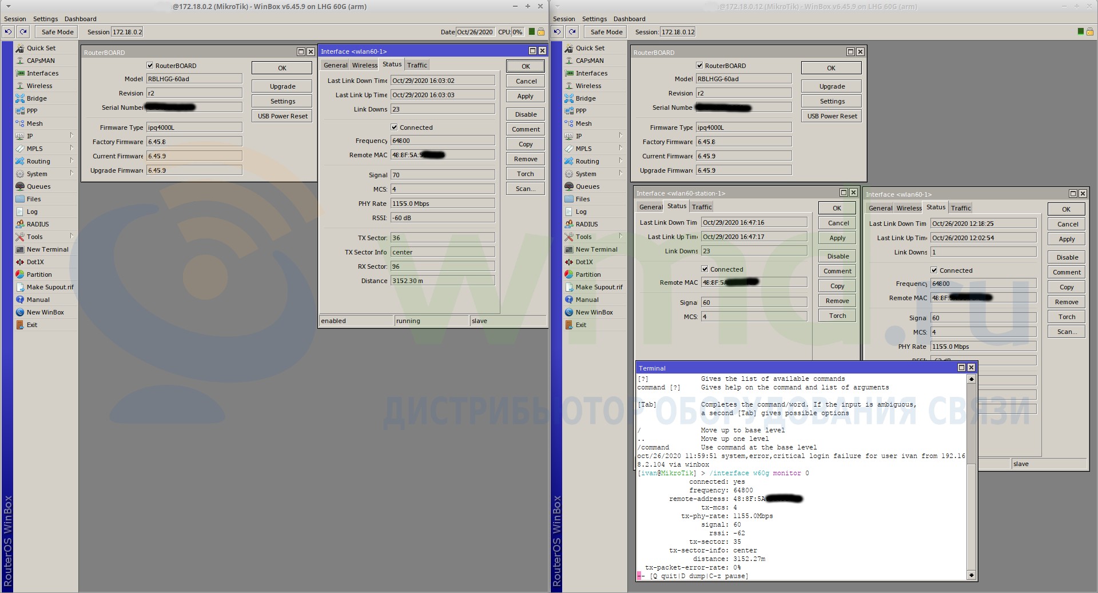Toggle RouterBOARD checkbox in right window
Image resolution: width=1098 pixels, height=593 pixels.
pyautogui.click(x=699, y=66)
